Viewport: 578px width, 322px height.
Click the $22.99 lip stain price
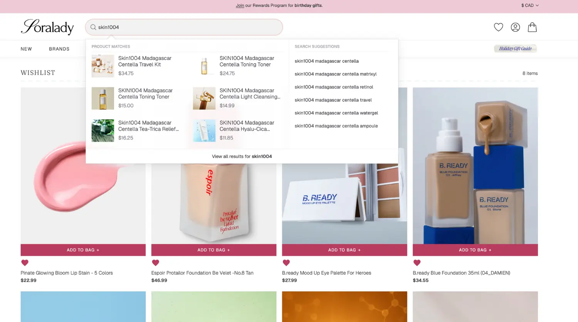point(29,280)
